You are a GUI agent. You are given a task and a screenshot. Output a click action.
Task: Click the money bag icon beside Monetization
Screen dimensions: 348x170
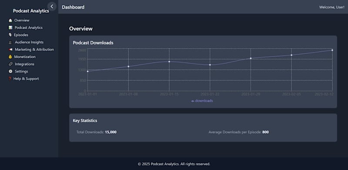pos(10,57)
